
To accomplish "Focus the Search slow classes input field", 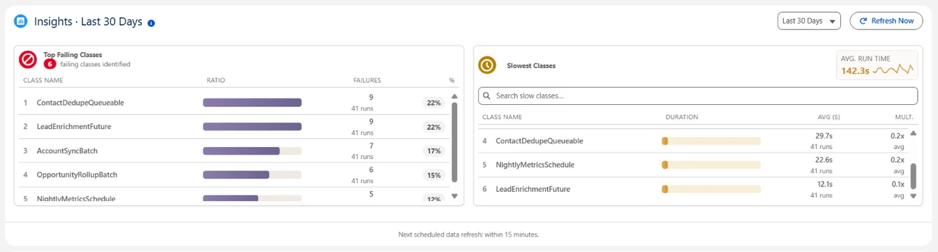I will pos(698,96).
